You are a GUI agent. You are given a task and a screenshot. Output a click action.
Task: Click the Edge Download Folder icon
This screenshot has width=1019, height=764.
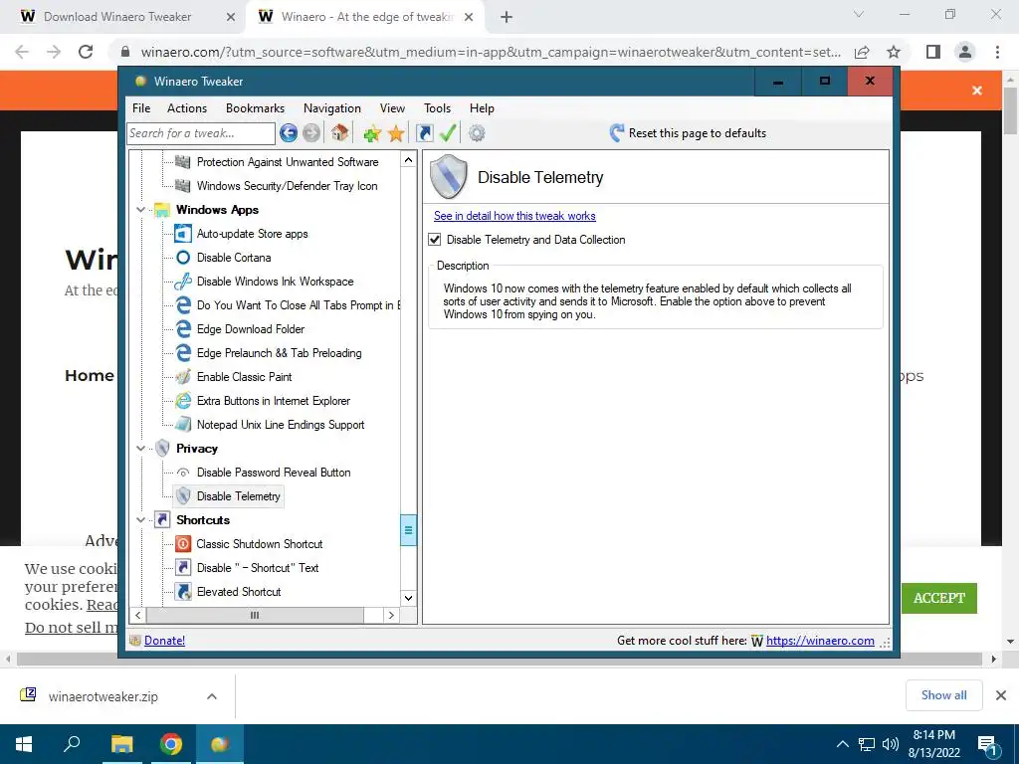click(183, 329)
